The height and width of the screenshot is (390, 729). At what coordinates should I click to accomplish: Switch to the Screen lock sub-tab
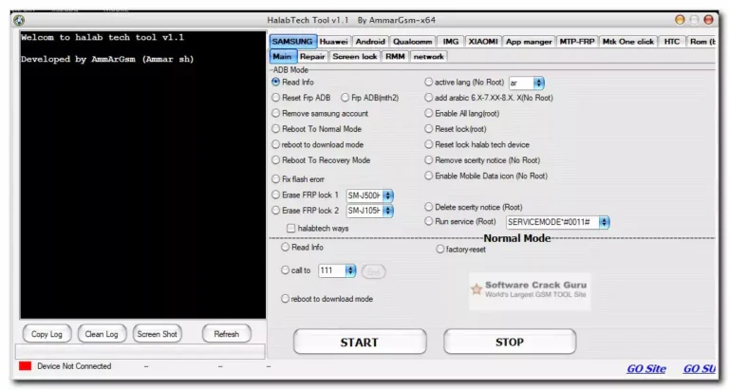pos(354,56)
